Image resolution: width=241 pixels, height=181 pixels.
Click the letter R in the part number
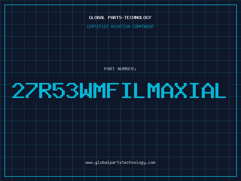point(45,91)
